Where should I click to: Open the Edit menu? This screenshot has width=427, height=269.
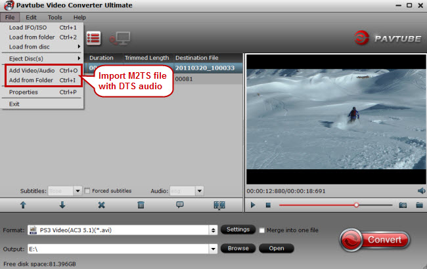point(31,18)
